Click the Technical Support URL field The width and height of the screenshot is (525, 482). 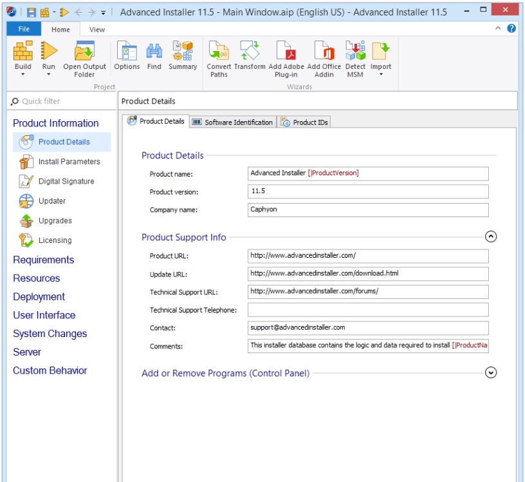(x=368, y=291)
